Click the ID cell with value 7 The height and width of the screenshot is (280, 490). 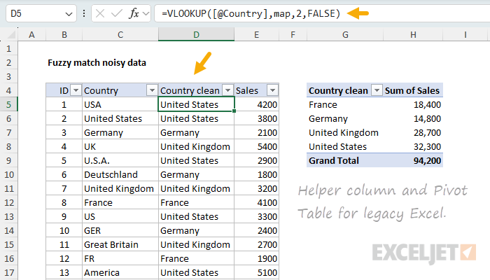click(64, 188)
